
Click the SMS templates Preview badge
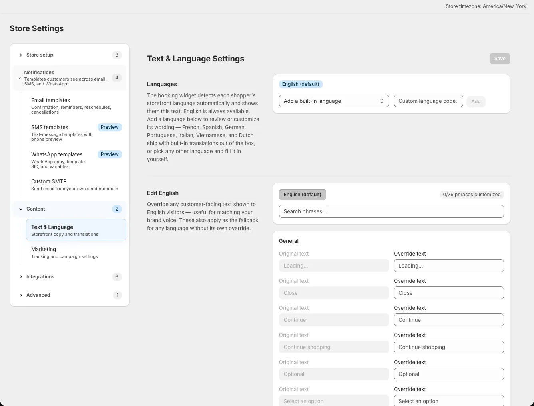point(110,127)
